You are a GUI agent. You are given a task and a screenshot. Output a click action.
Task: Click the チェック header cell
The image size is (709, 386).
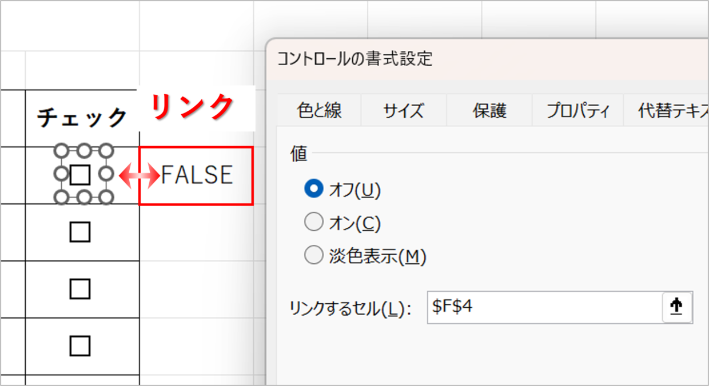click(x=82, y=118)
